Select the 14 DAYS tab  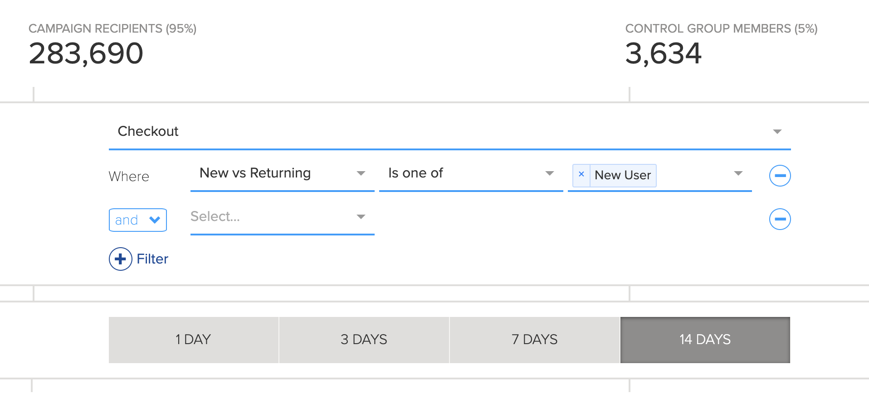pos(705,340)
